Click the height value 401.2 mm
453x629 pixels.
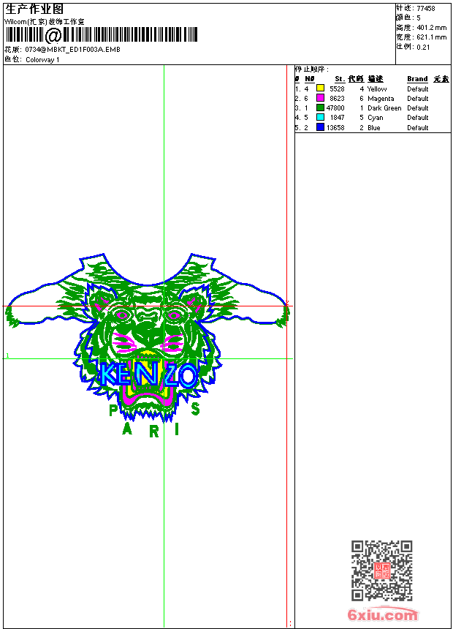tap(431, 28)
